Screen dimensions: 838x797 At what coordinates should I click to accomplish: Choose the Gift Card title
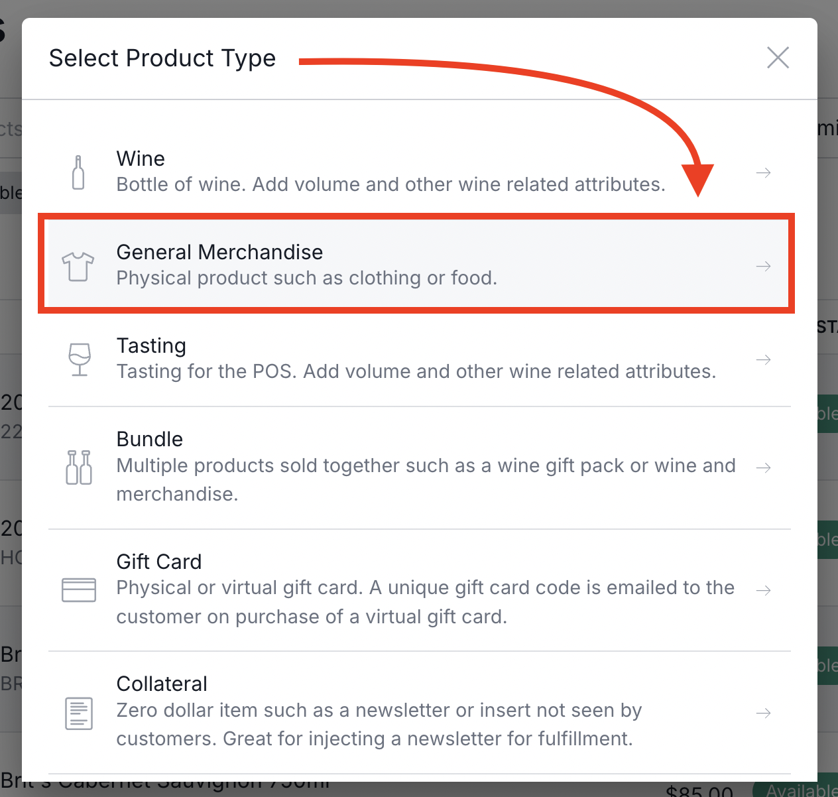(159, 562)
